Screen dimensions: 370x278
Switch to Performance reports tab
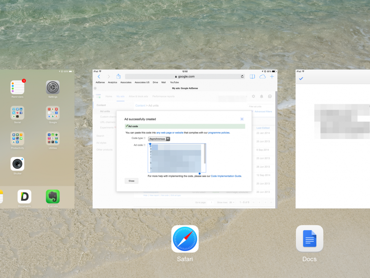[x=163, y=96]
